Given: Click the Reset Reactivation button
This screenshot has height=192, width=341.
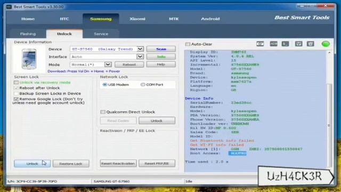Looking at the screenshot, I should 118,164.
